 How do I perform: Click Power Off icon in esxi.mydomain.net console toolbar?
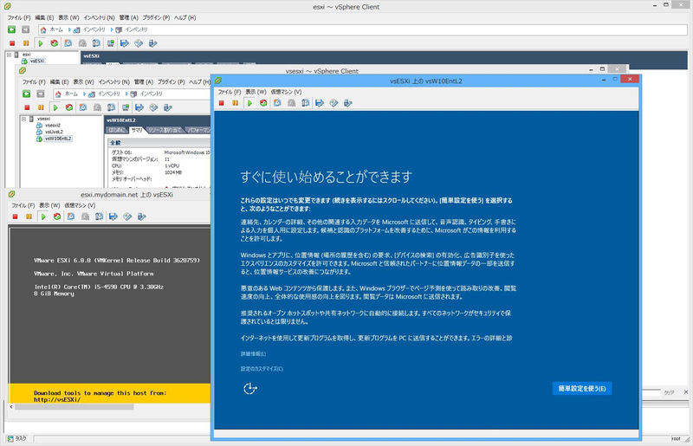15,217
